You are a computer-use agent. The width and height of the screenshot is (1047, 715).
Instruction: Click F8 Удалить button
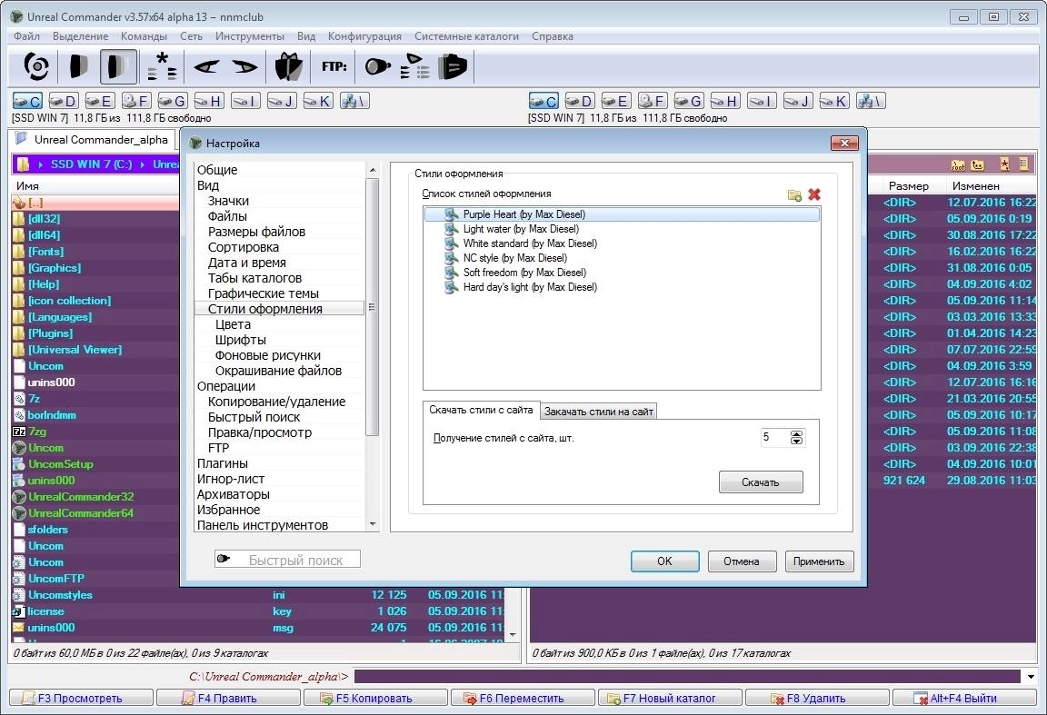pyautogui.click(x=817, y=699)
